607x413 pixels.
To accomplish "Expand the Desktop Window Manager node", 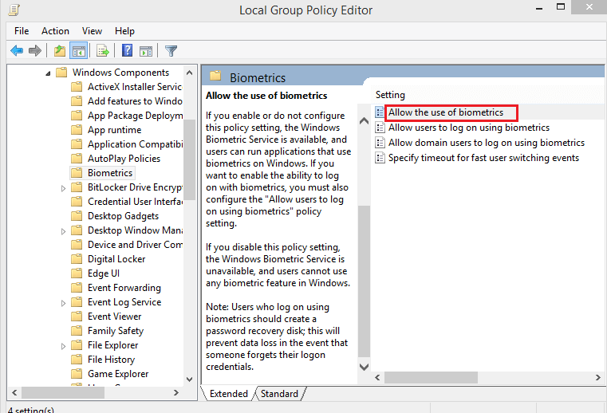I will [x=63, y=231].
